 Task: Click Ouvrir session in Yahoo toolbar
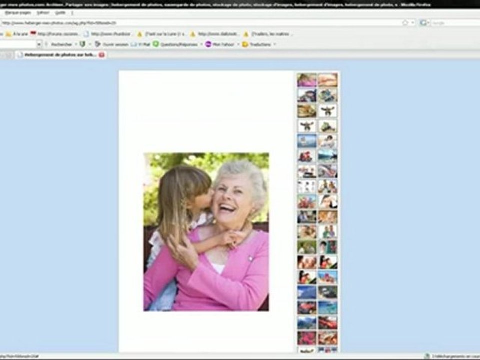pyautogui.click(x=111, y=44)
